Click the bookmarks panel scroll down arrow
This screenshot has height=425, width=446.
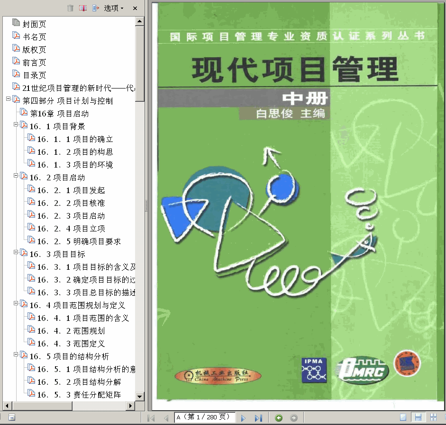pyautogui.click(x=140, y=396)
